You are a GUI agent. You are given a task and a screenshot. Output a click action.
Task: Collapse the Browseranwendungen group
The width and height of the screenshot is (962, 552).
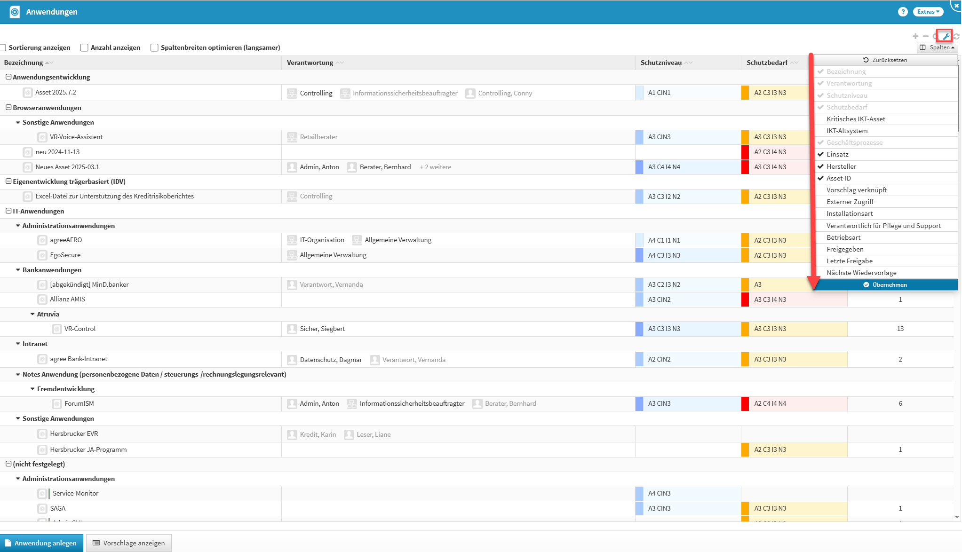coord(8,108)
